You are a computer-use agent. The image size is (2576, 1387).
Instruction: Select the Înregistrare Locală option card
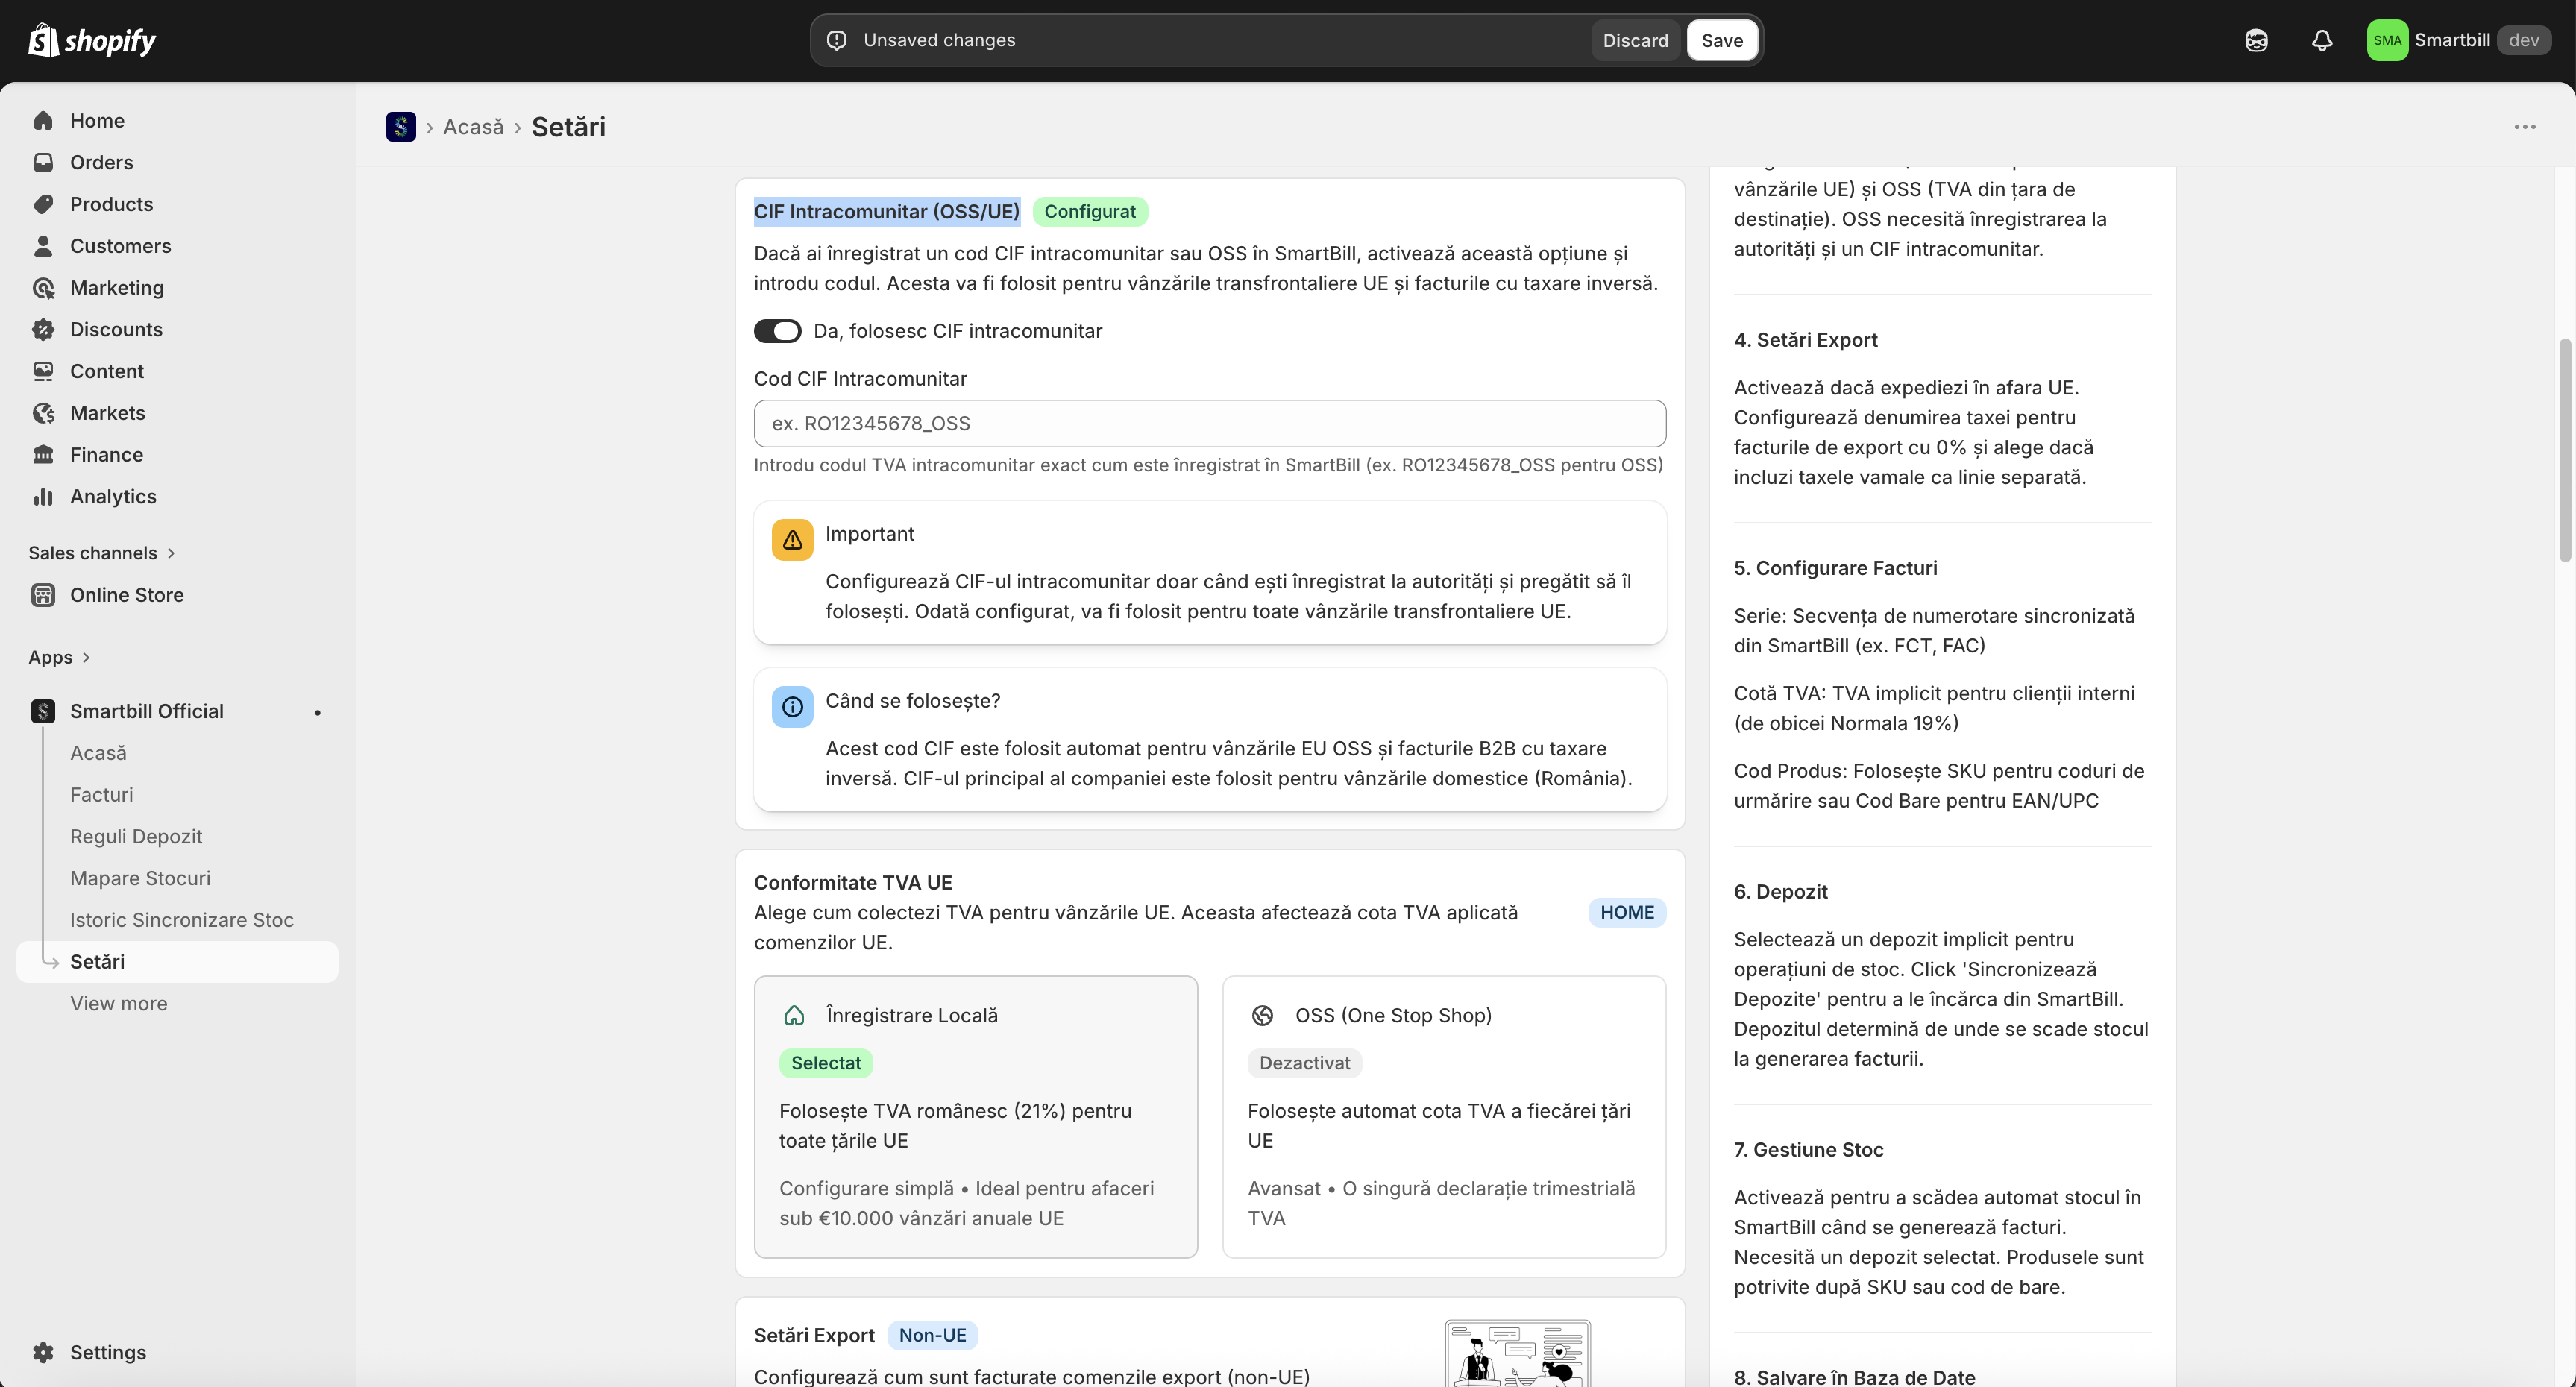976,1117
